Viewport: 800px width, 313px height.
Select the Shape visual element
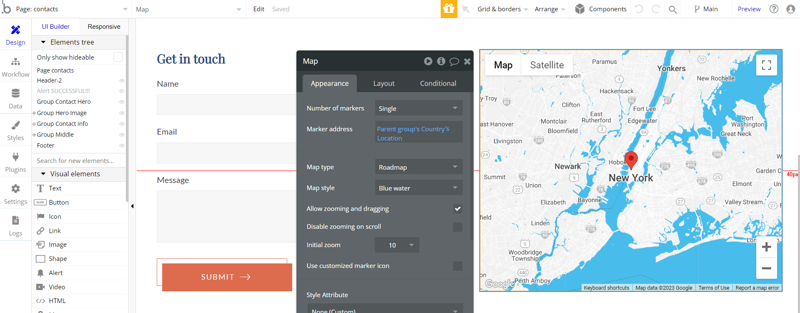[79, 259]
